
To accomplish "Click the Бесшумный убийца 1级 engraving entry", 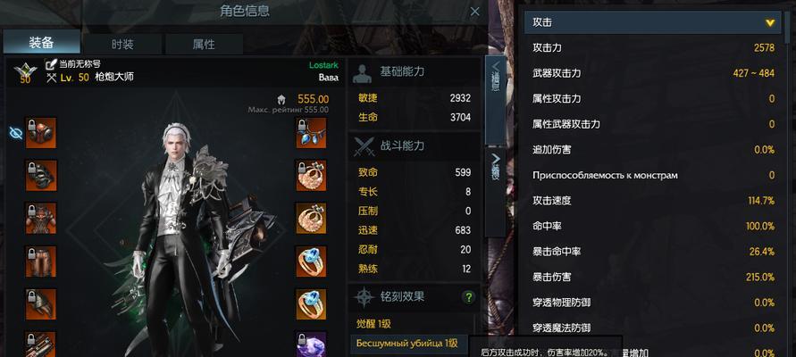I will coord(408,344).
